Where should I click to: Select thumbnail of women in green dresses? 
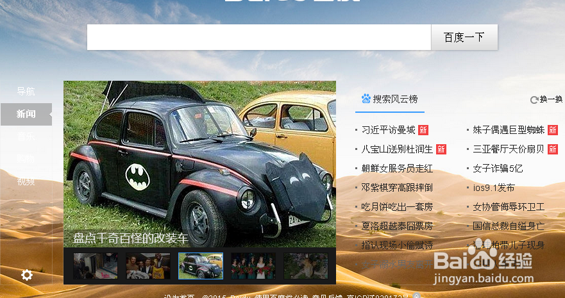click(253, 266)
